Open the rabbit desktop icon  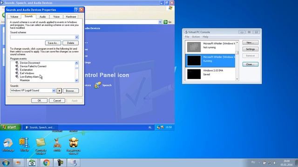tap(57, 145)
